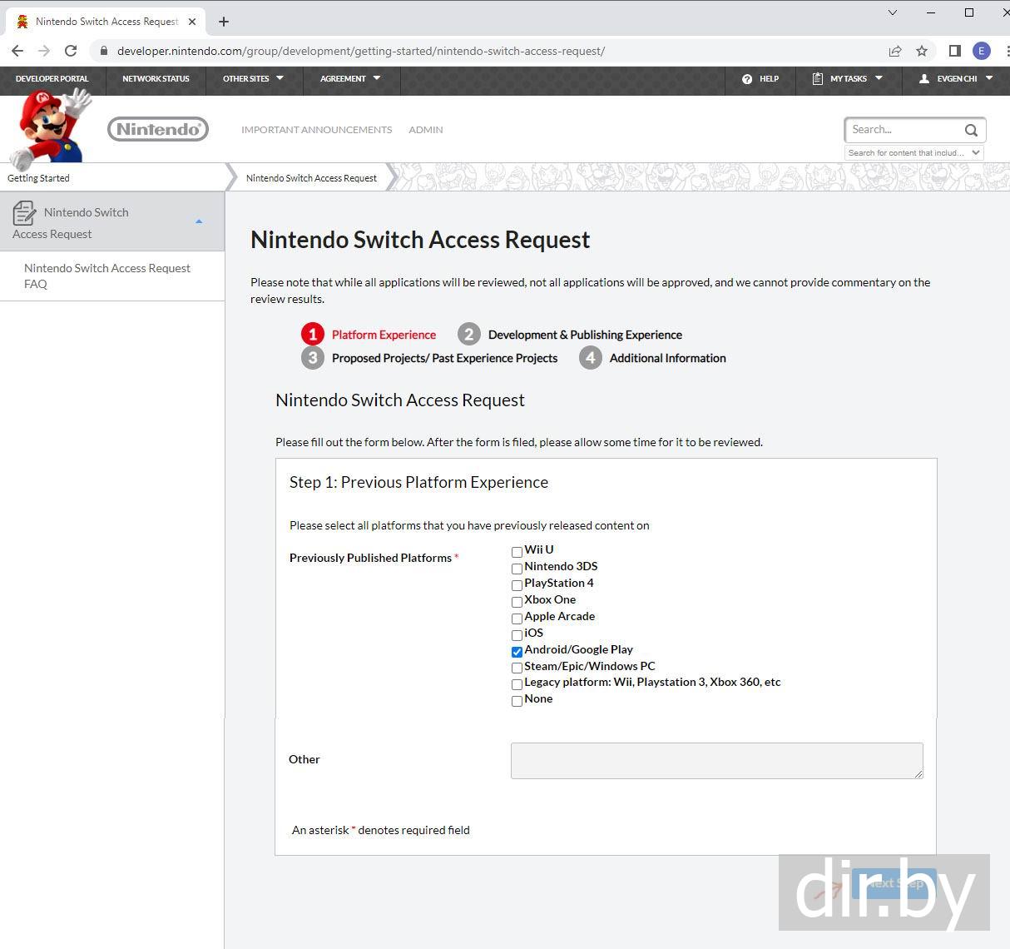Image resolution: width=1010 pixels, height=949 pixels.
Task: Click the Important Announcements link
Action: [x=316, y=130]
